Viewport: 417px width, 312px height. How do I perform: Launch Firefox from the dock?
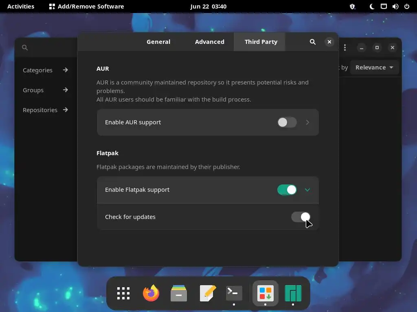pos(151,293)
